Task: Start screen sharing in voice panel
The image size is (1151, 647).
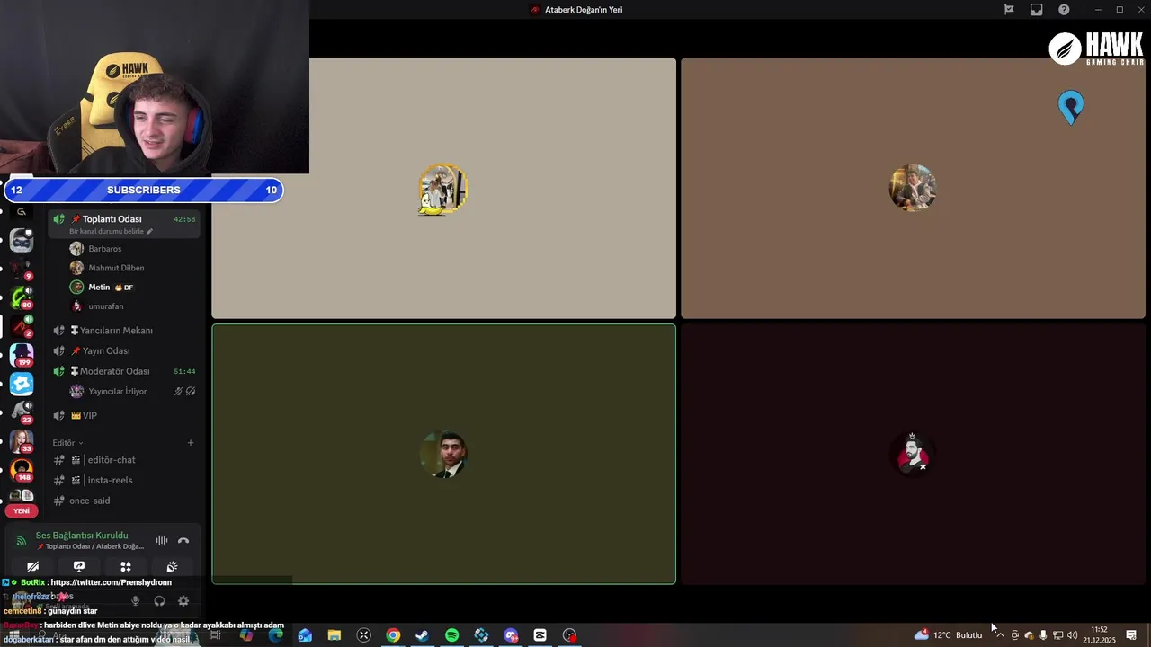Action: point(79,566)
